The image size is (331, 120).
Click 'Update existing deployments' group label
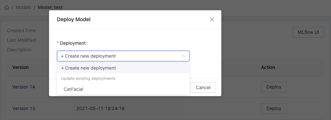click(x=88, y=79)
